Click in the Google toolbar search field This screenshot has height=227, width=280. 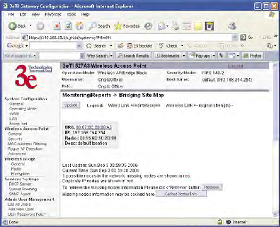53,46
